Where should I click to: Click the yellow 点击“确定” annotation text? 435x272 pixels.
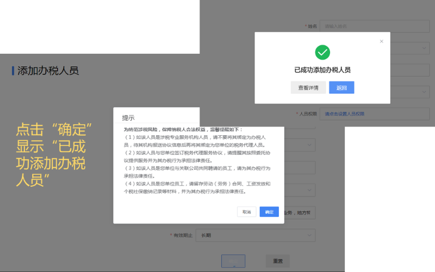point(53,130)
